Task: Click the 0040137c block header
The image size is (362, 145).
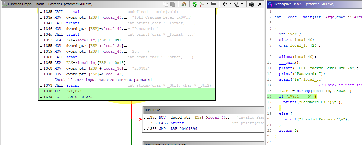Action: pyautogui.click(x=203, y=110)
